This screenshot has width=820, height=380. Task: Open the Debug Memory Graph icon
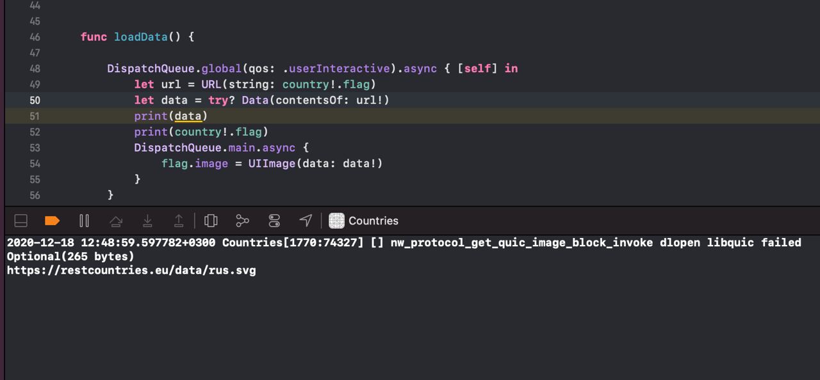click(x=242, y=221)
